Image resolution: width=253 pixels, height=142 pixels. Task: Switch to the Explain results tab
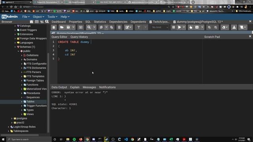(75, 87)
